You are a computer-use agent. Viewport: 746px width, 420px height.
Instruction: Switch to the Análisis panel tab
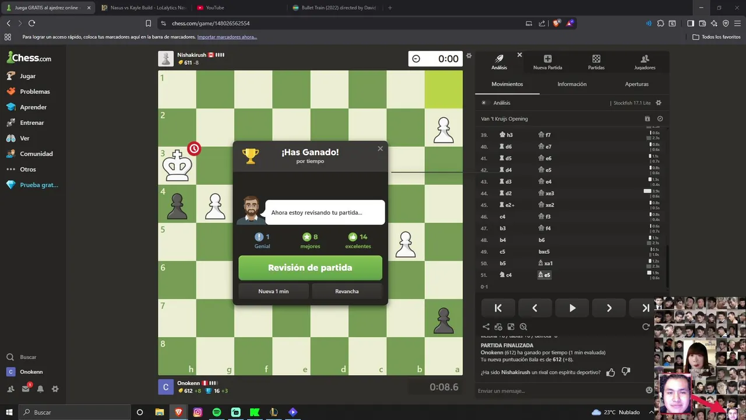pyautogui.click(x=499, y=62)
